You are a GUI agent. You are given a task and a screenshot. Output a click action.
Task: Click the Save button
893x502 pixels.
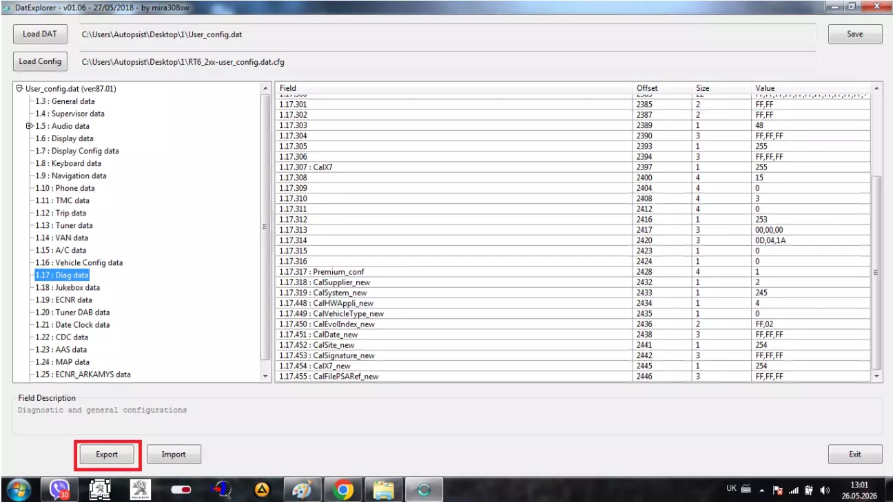coord(855,34)
